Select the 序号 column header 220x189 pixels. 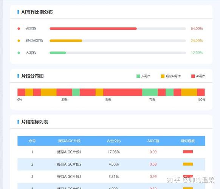click(32, 141)
